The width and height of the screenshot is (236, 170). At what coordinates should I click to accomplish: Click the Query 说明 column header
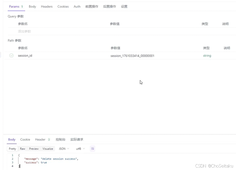point(225,24)
